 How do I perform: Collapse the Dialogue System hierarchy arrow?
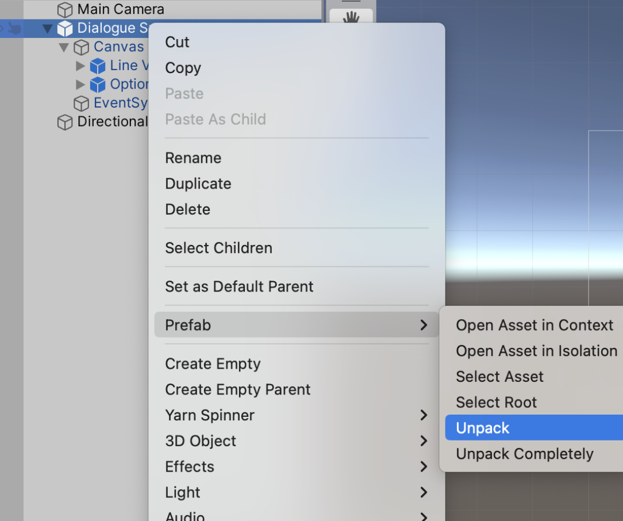pyautogui.click(x=48, y=28)
